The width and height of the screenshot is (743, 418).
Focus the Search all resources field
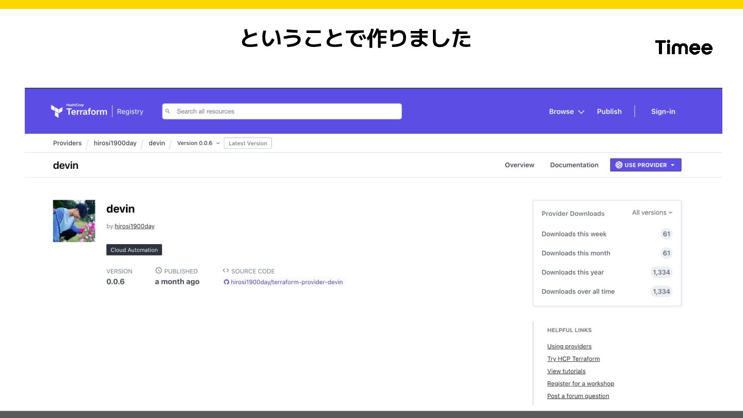[x=282, y=111]
